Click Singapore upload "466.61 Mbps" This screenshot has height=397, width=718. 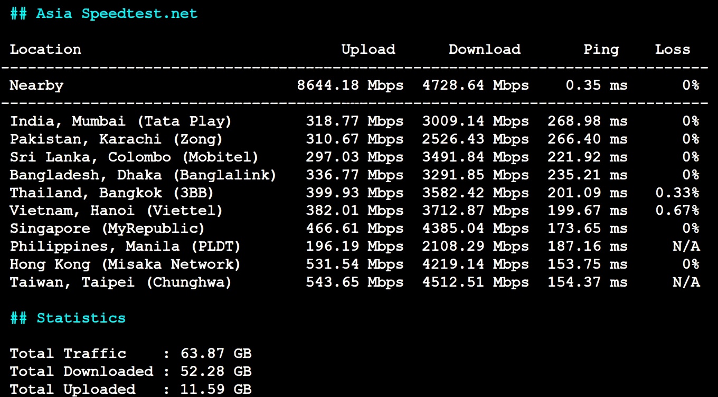355,229
